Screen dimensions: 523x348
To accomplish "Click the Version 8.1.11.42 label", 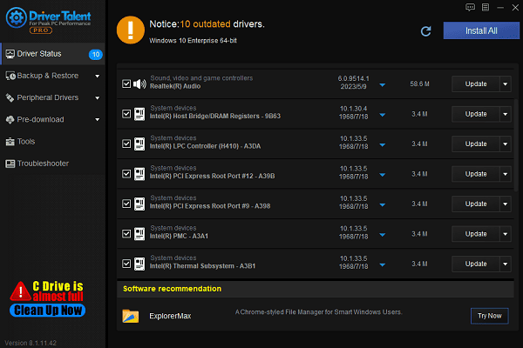I will tap(31, 343).
